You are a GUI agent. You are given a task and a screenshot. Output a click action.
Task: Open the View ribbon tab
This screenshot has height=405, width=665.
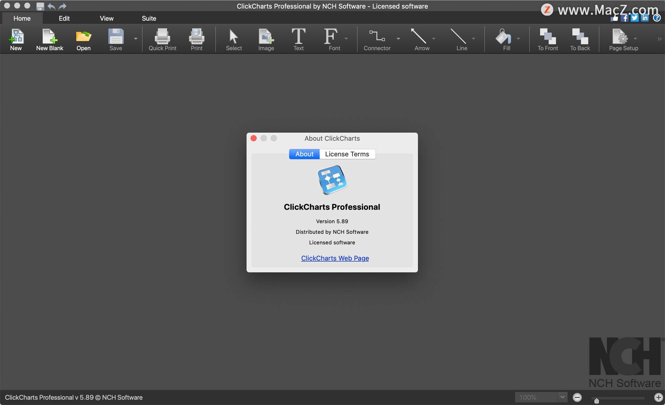tap(107, 18)
